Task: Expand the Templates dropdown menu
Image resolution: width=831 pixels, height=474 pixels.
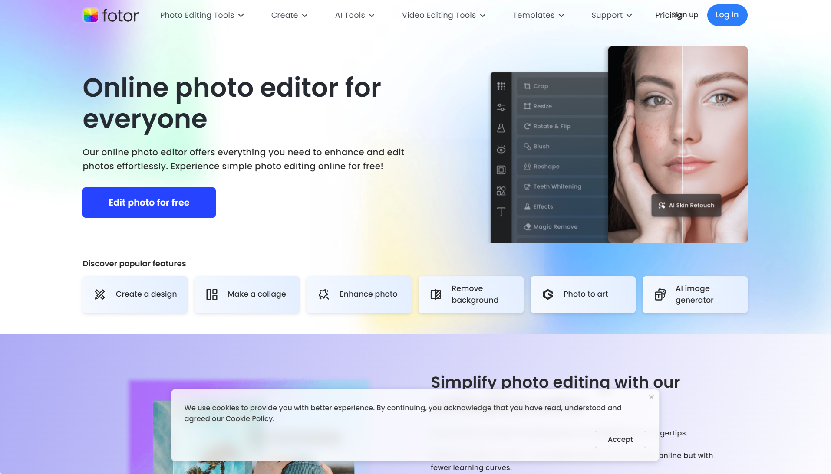Action: coord(538,15)
